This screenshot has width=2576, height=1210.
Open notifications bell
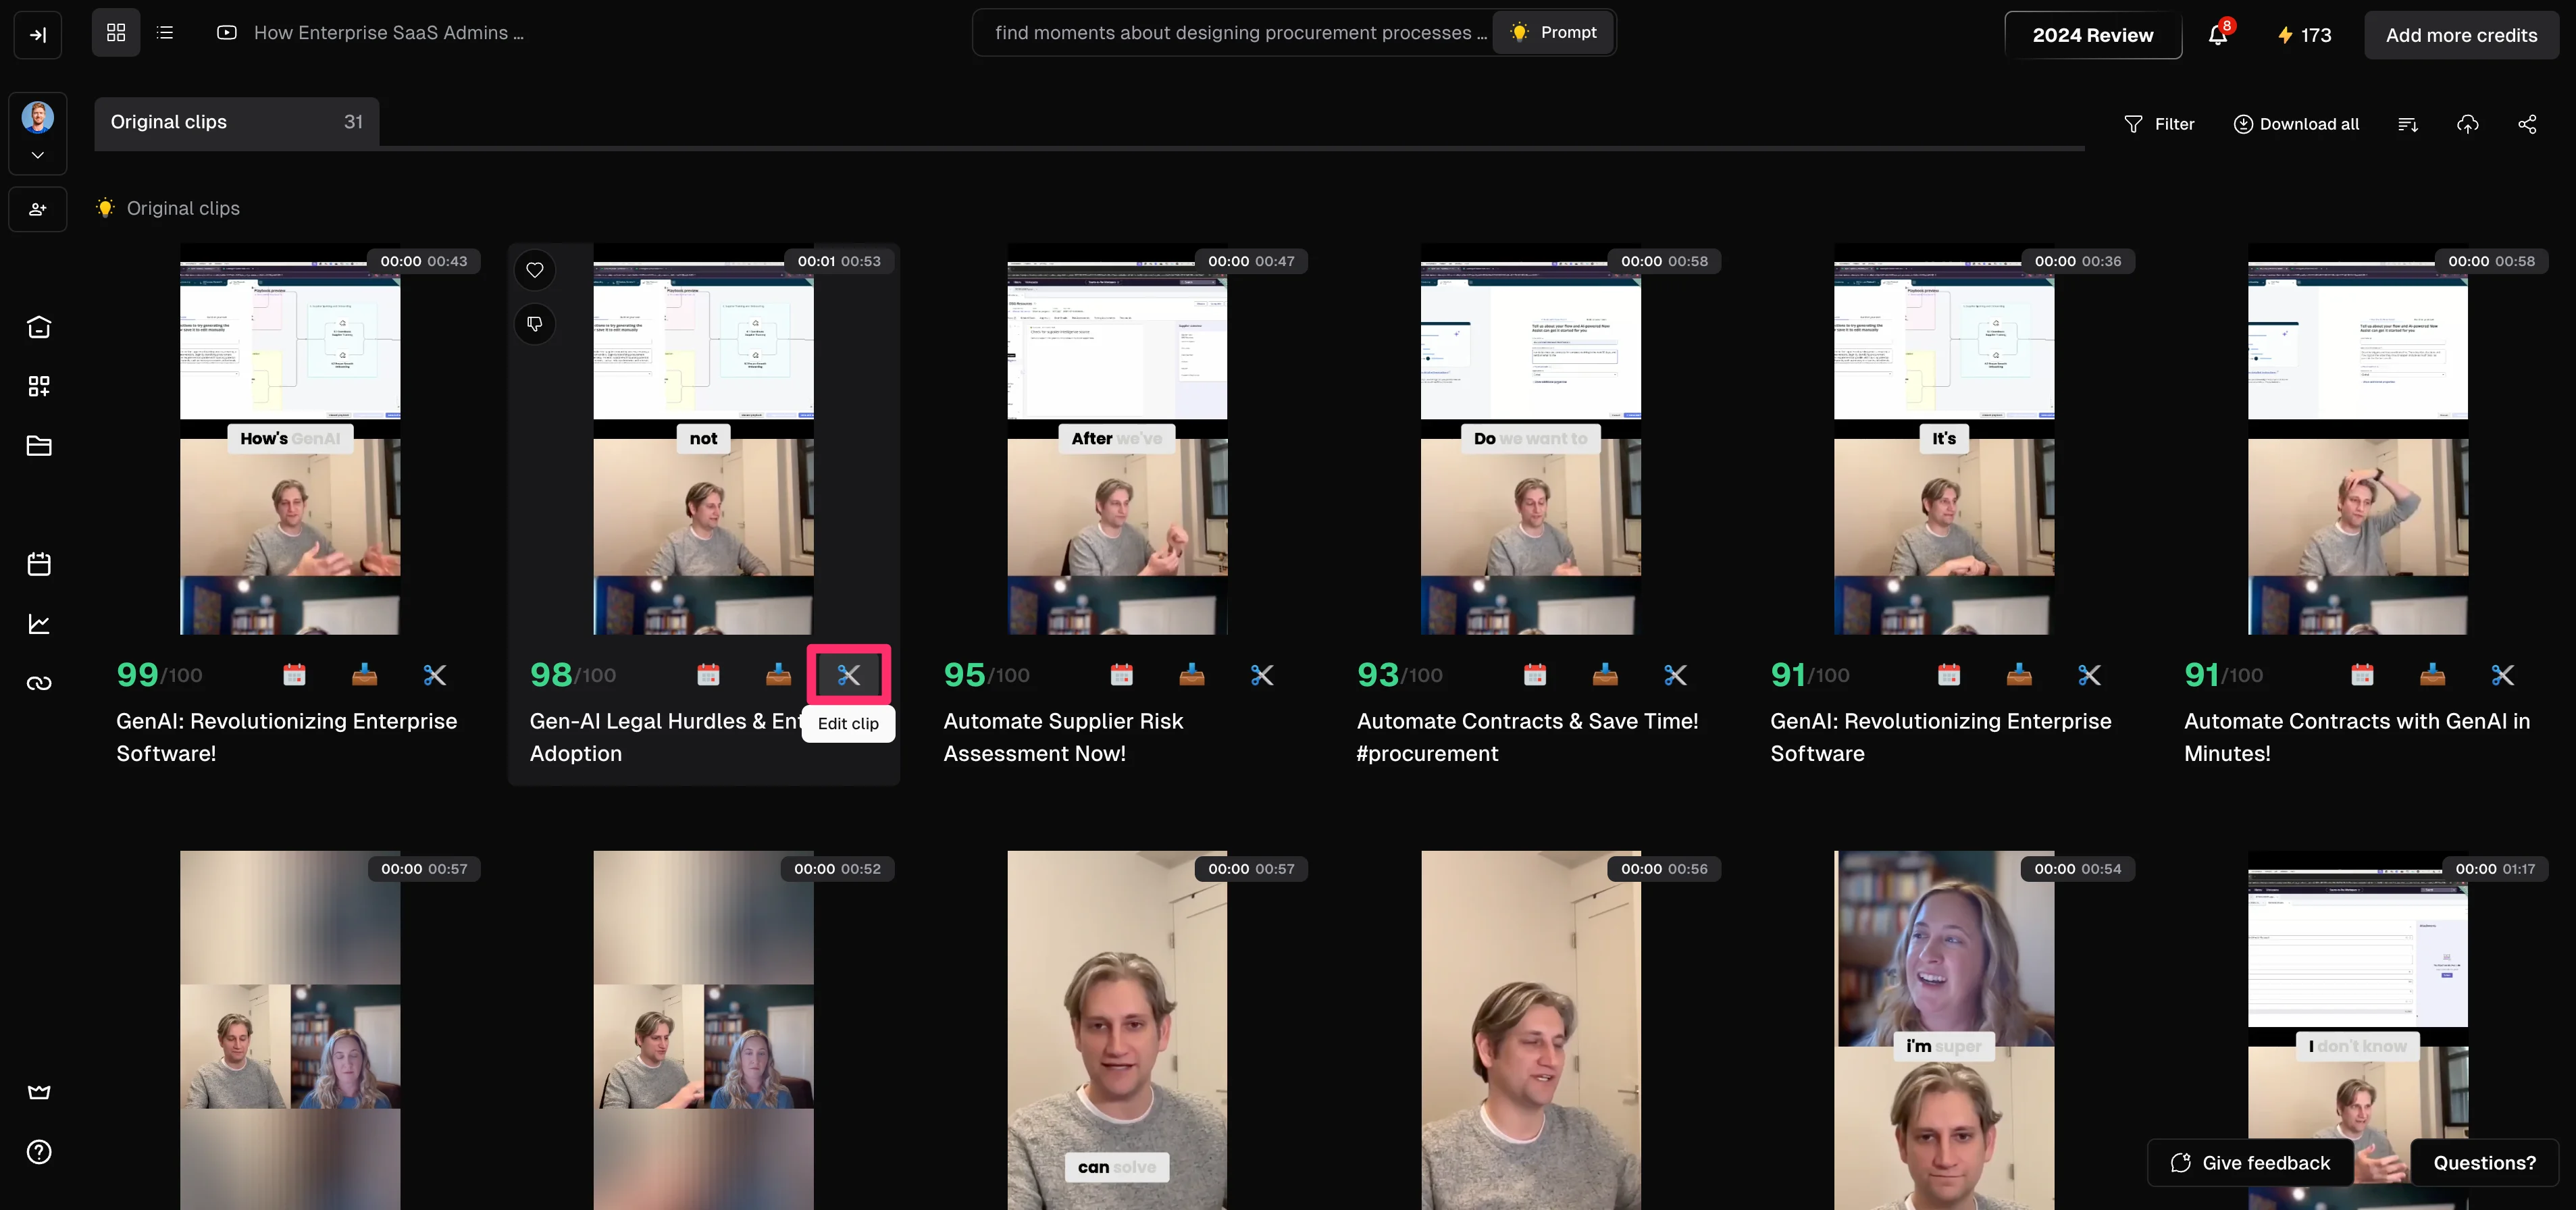(2217, 35)
